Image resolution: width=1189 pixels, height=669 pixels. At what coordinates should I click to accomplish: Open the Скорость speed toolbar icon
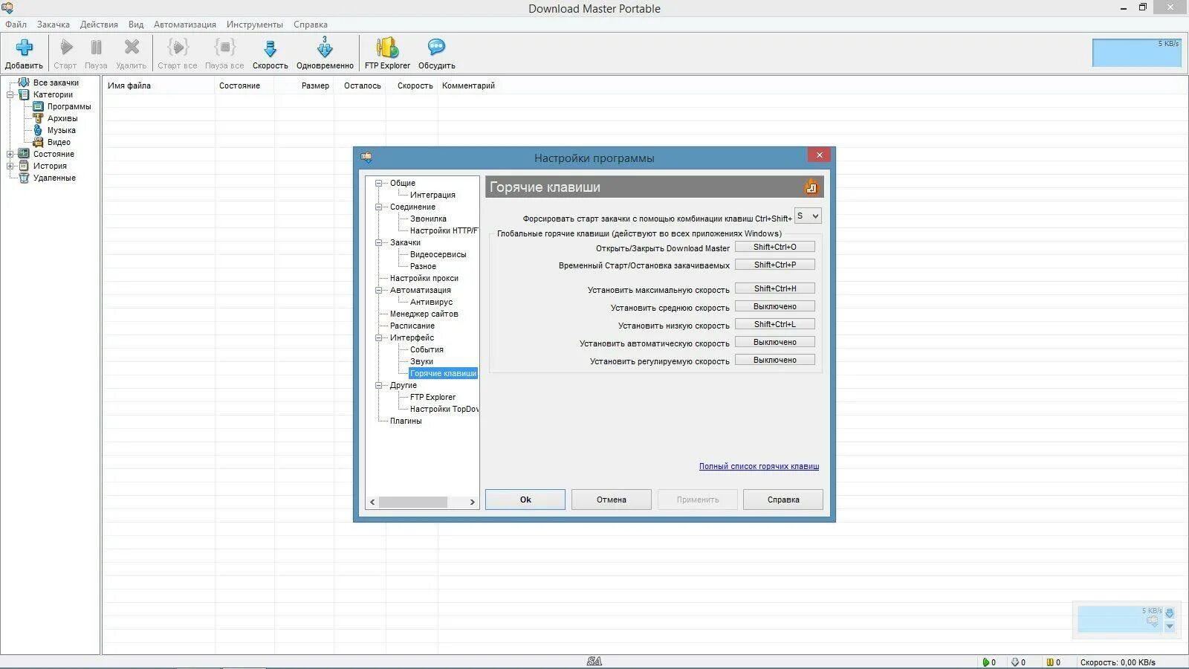[270, 49]
